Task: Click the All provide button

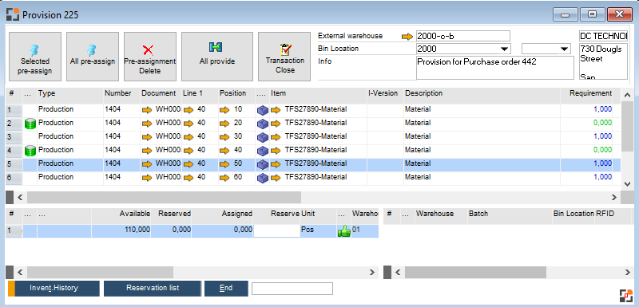Action: coord(216,57)
